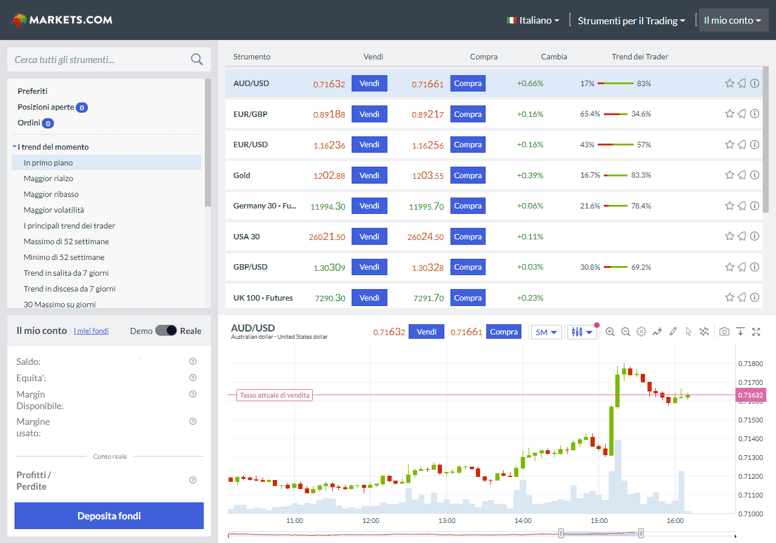
Task: Click the instrument list scrollbar
Action: point(765,140)
